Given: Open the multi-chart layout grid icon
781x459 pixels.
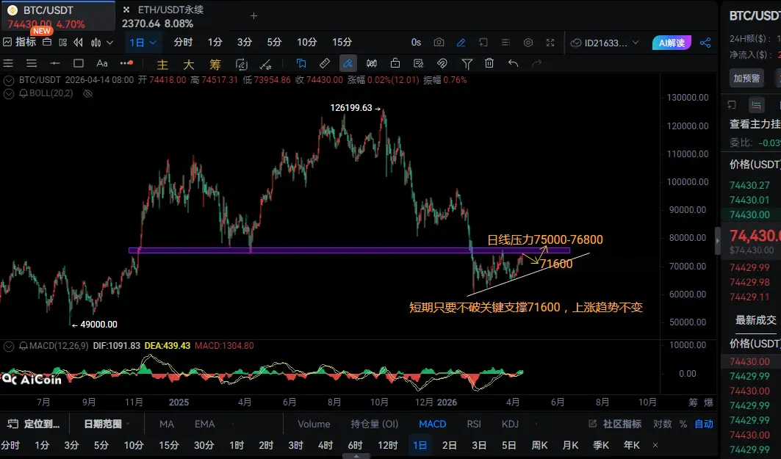Looking at the screenshot, I should (x=62, y=43).
